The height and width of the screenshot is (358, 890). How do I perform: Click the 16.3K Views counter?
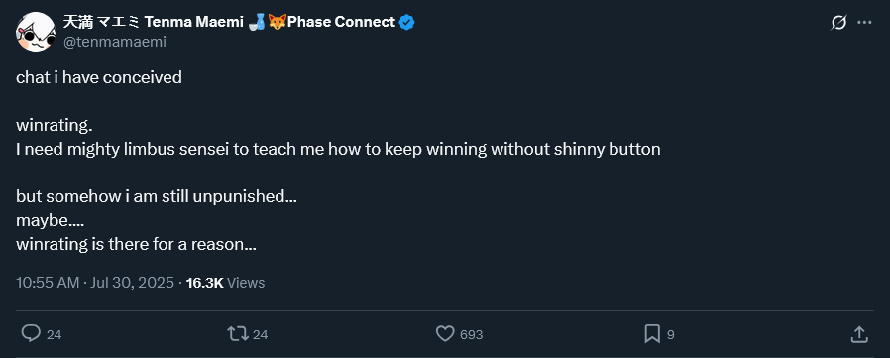pos(225,283)
